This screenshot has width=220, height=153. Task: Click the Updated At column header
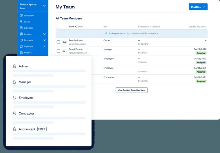tap(193, 27)
